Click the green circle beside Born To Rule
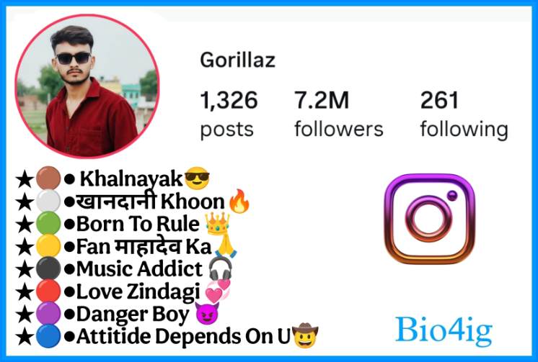 tap(48, 223)
